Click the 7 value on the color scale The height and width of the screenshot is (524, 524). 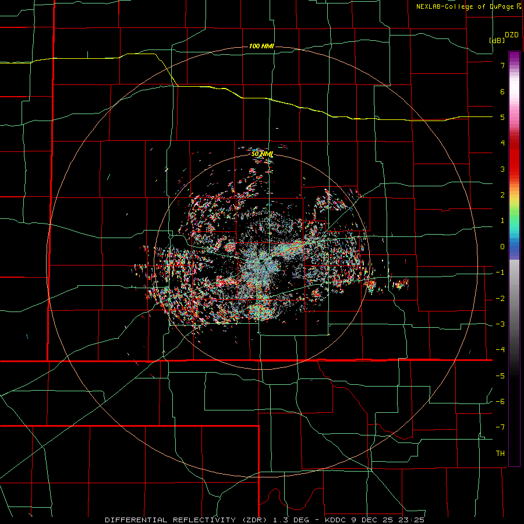[x=502, y=65]
